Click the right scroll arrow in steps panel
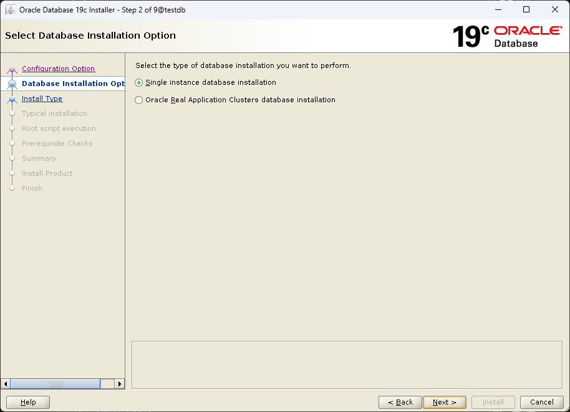Screen dimensions: 570x412 coord(120,384)
